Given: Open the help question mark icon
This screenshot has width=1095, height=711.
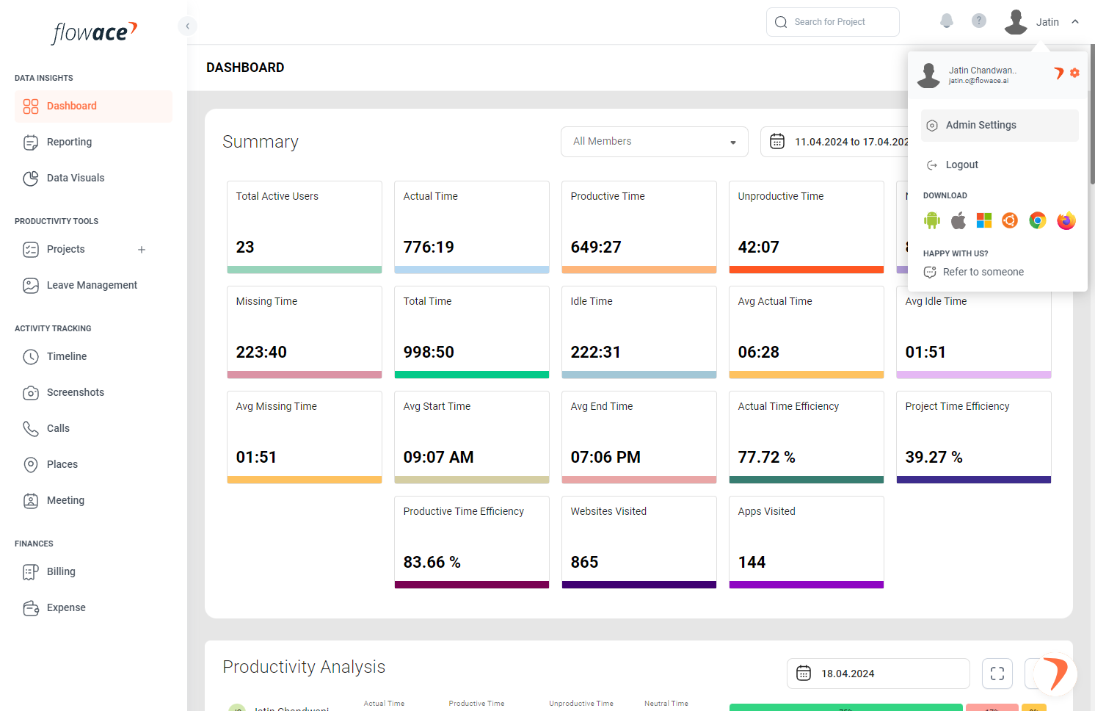Looking at the screenshot, I should click(979, 21).
